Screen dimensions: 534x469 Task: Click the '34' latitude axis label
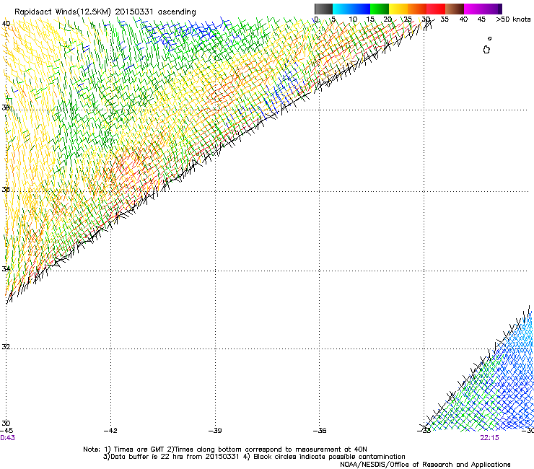[6, 268]
